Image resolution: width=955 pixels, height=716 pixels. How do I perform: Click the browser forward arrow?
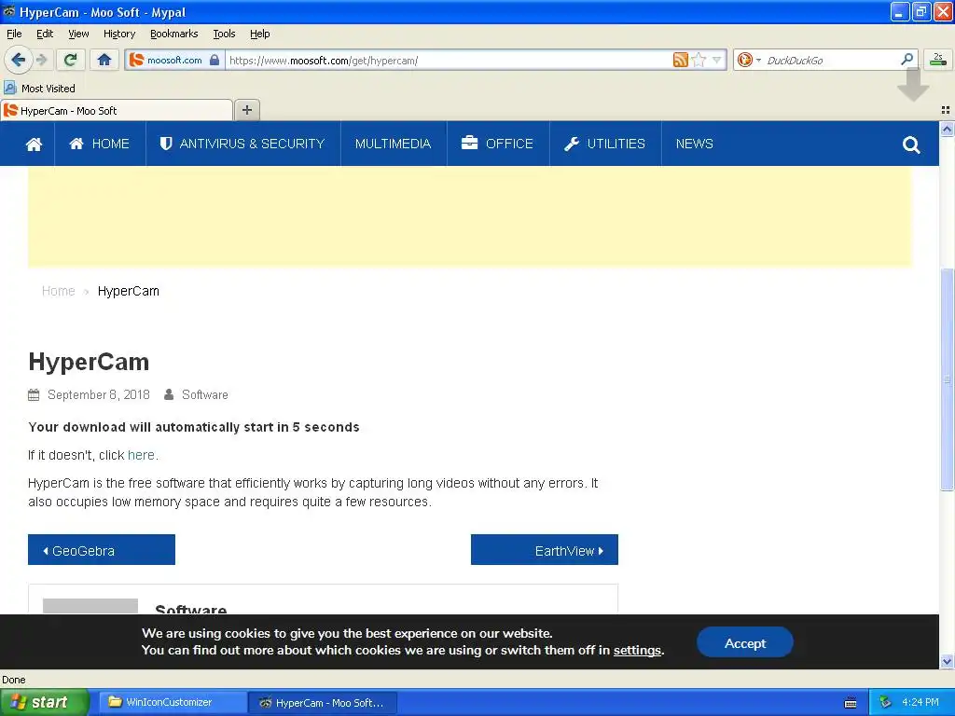tap(42, 60)
